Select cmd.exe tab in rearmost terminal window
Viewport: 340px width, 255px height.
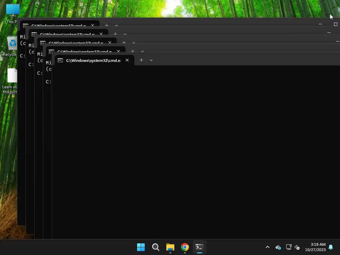(x=58, y=25)
